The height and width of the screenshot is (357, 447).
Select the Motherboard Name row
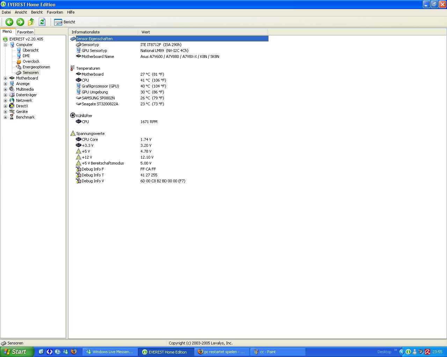169,56
